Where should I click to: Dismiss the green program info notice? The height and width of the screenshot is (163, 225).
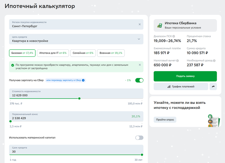point(139,65)
